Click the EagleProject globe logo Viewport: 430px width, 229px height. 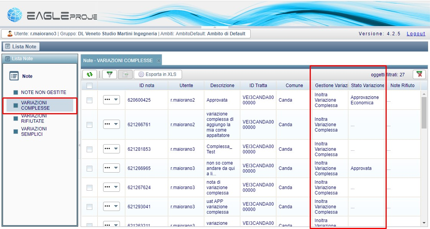(x=15, y=15)
